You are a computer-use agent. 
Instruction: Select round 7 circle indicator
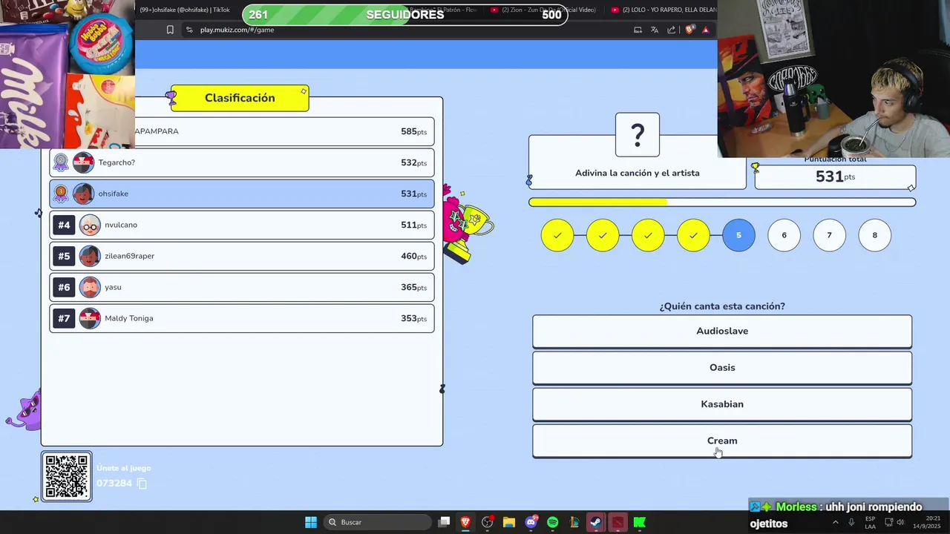point(829,235)
